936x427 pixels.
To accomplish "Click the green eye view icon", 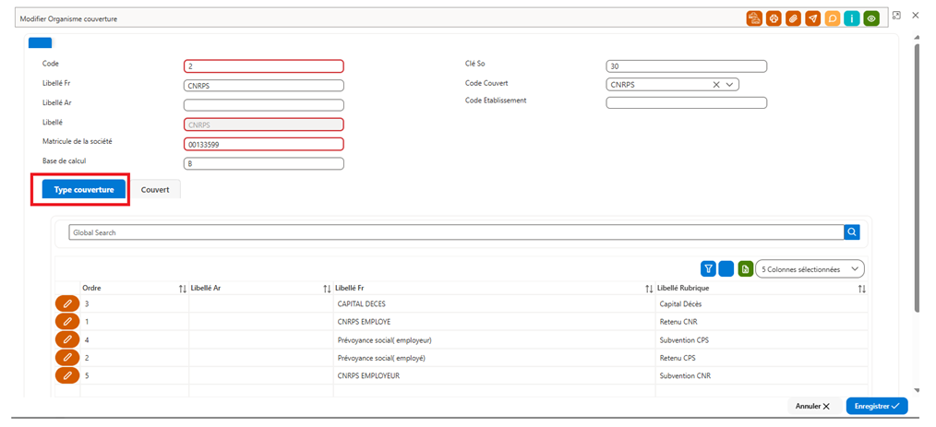I will (871, 18).
